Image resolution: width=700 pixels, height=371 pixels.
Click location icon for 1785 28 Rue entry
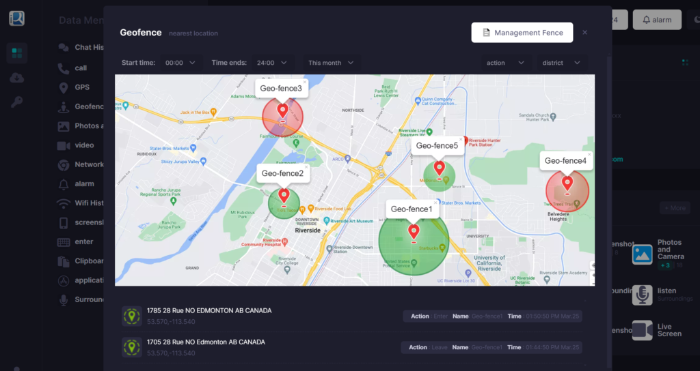132,316
